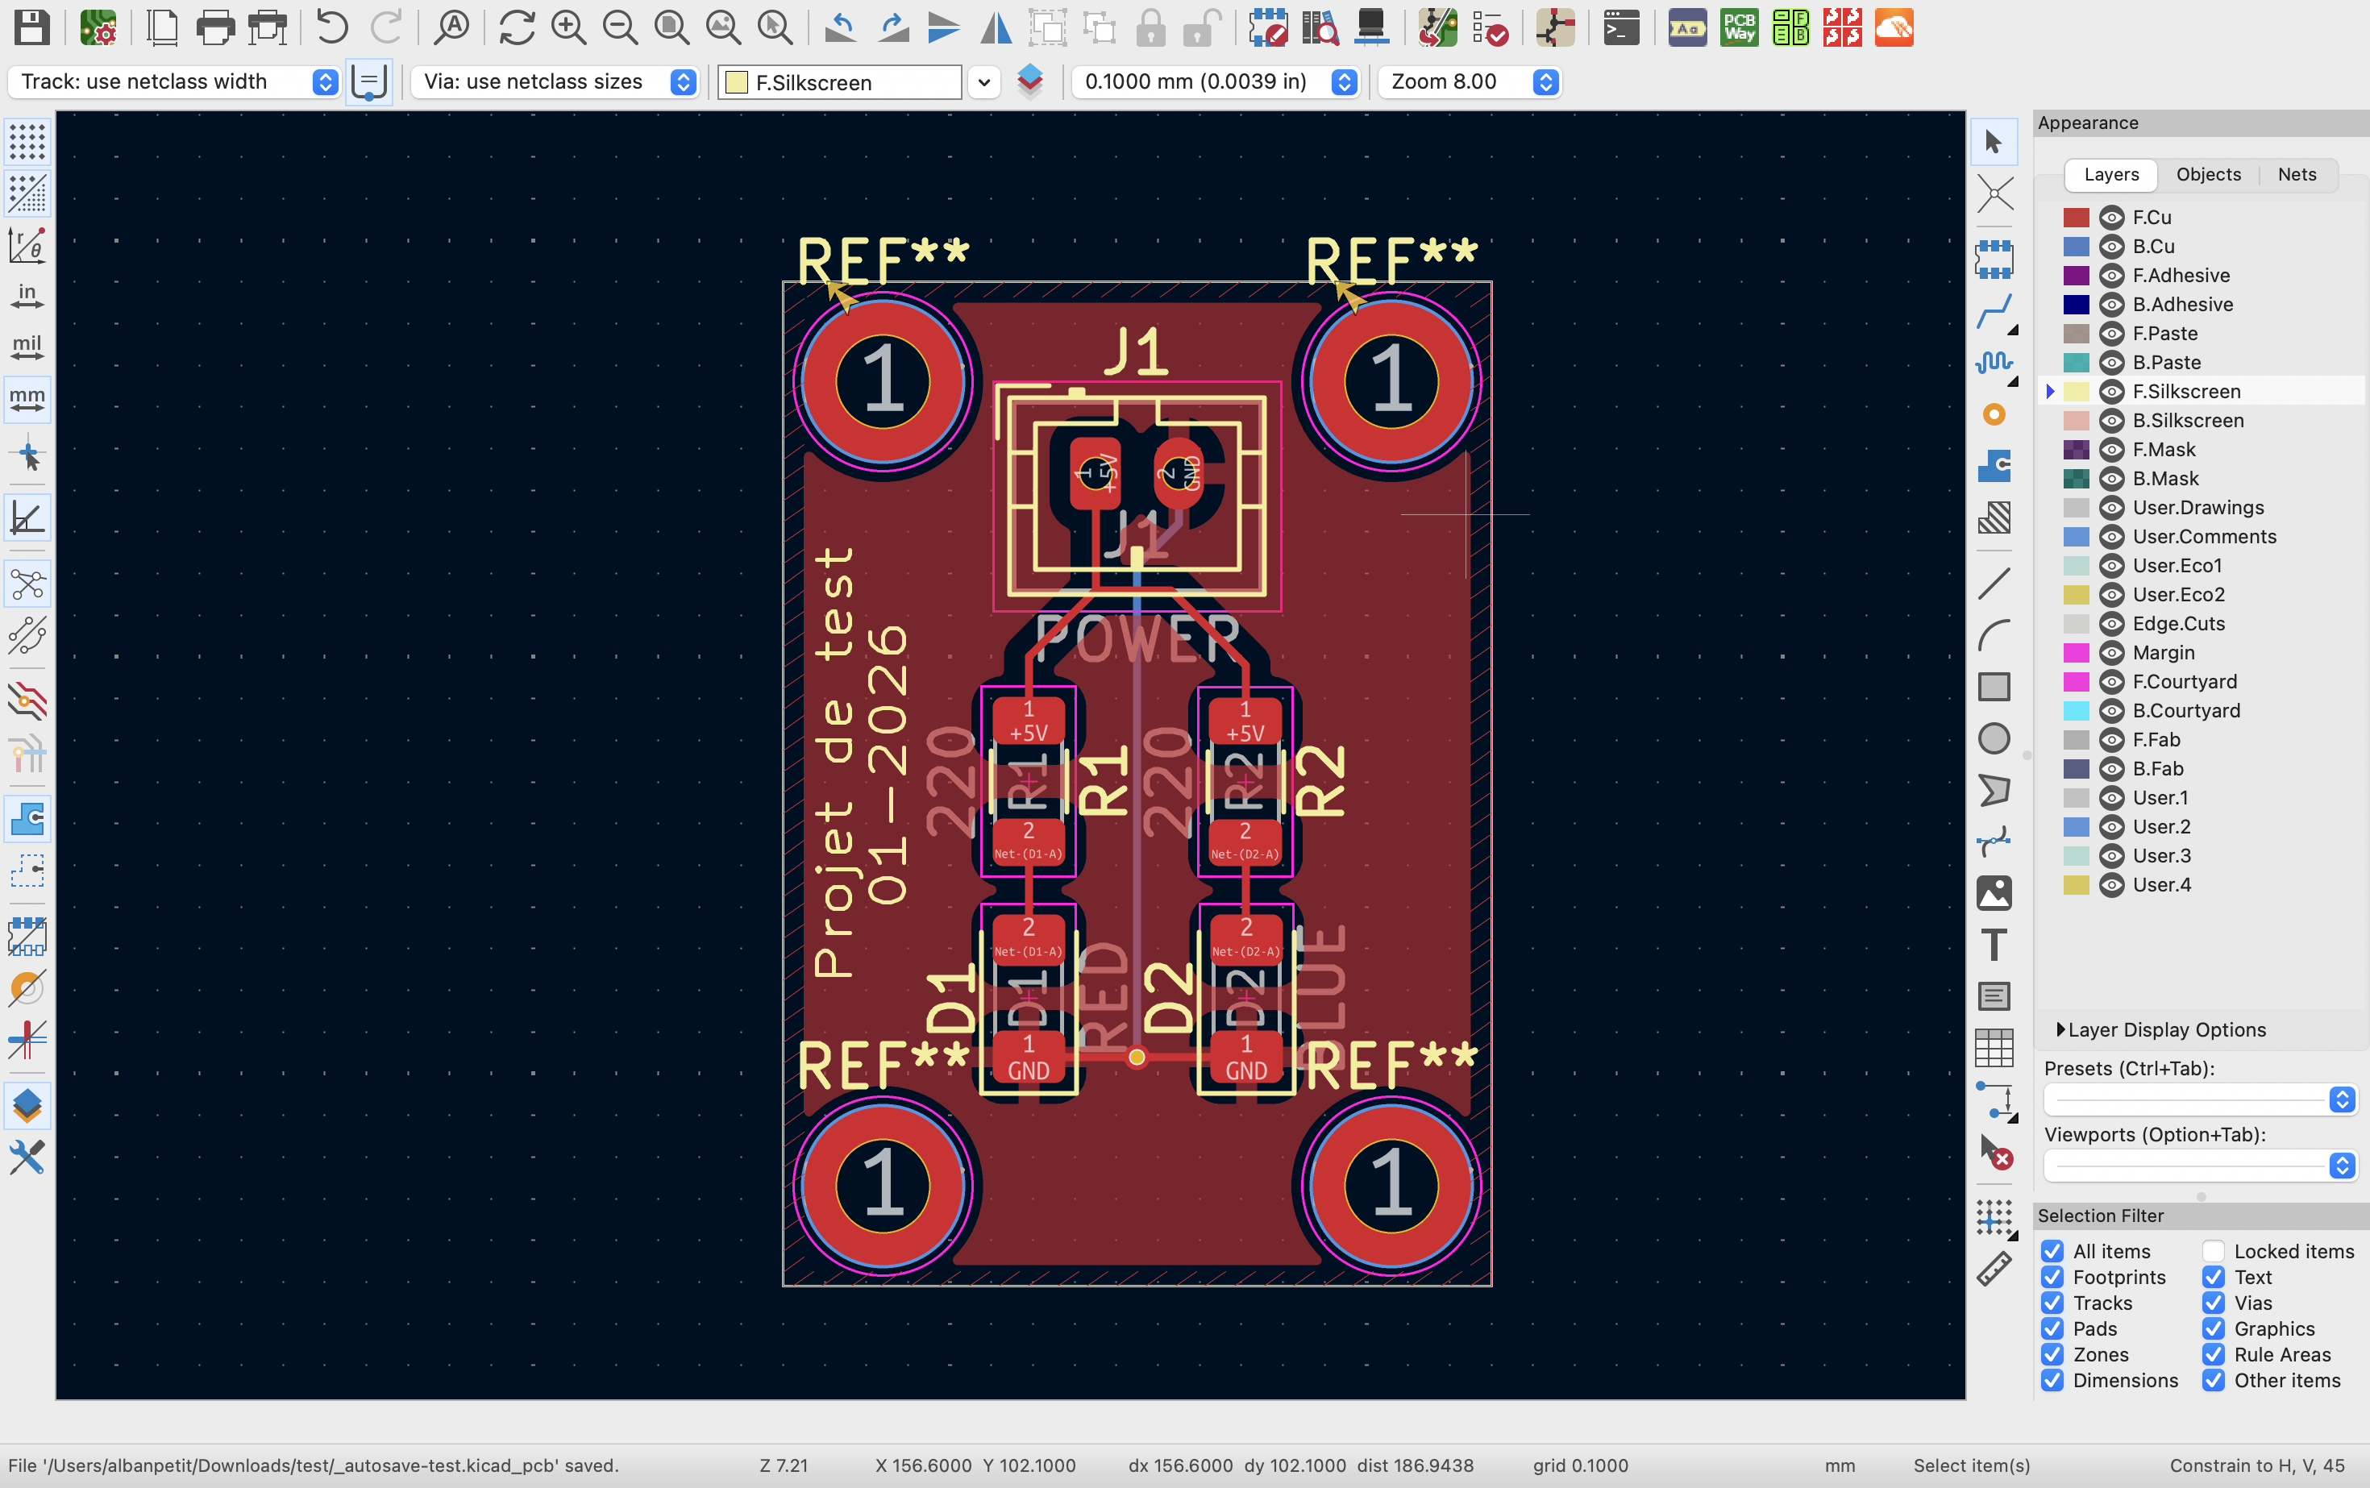
Task: Uncheck the Footprints selection filter
Action: tap(2052, 1278)
